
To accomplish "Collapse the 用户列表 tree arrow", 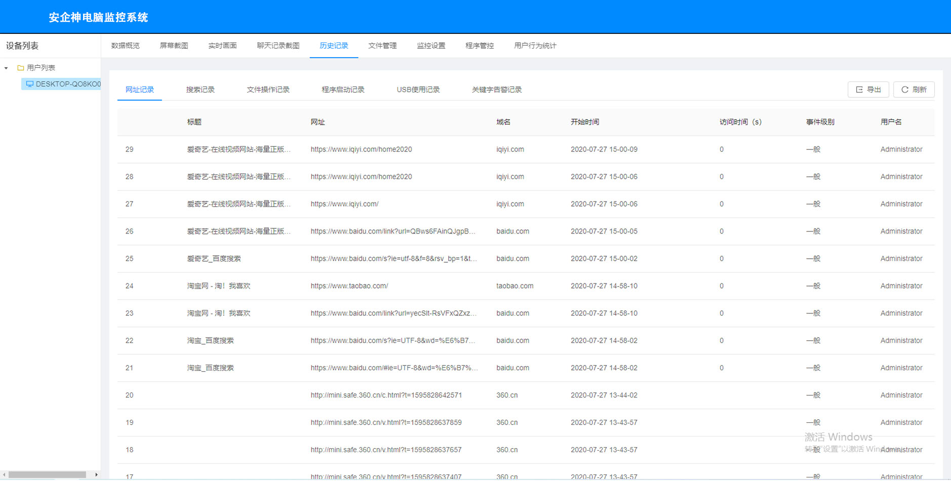I will pos(6,68).
